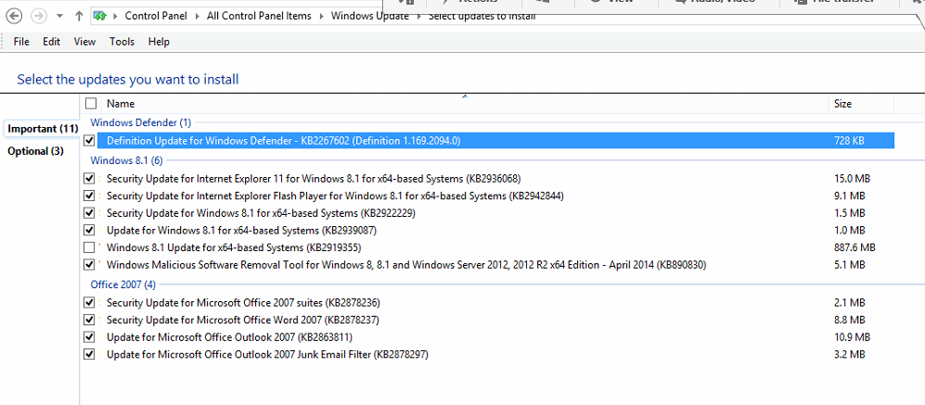The height and width of the screenshot is (405, 925).
Task: Uncheck Definition Update for Windows Defender
Action: pyautogui.click(x=90, y=141)
